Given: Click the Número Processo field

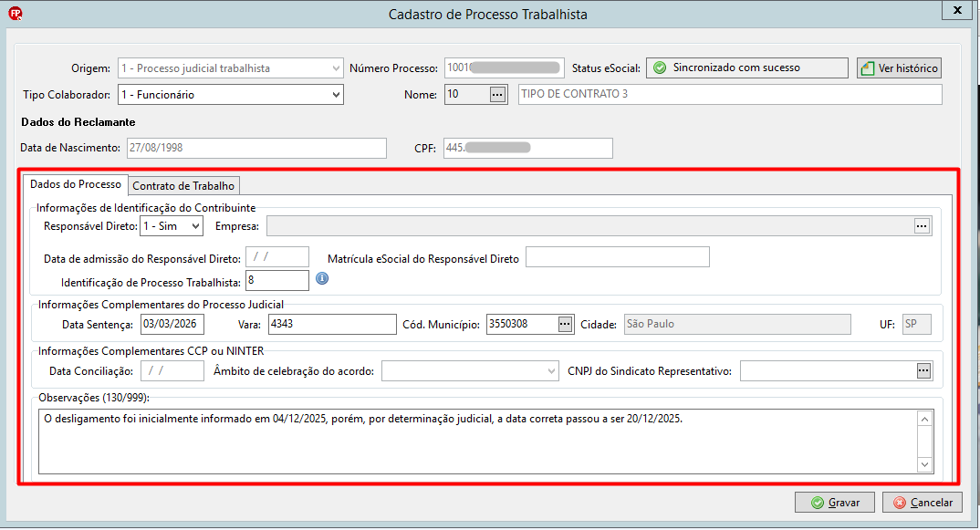Looking at the screenshot, I should 505,68.
